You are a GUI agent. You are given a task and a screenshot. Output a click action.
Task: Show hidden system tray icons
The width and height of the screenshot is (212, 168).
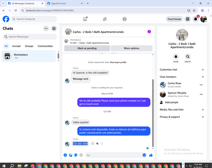pyautogui.click(x=187, y=166)
